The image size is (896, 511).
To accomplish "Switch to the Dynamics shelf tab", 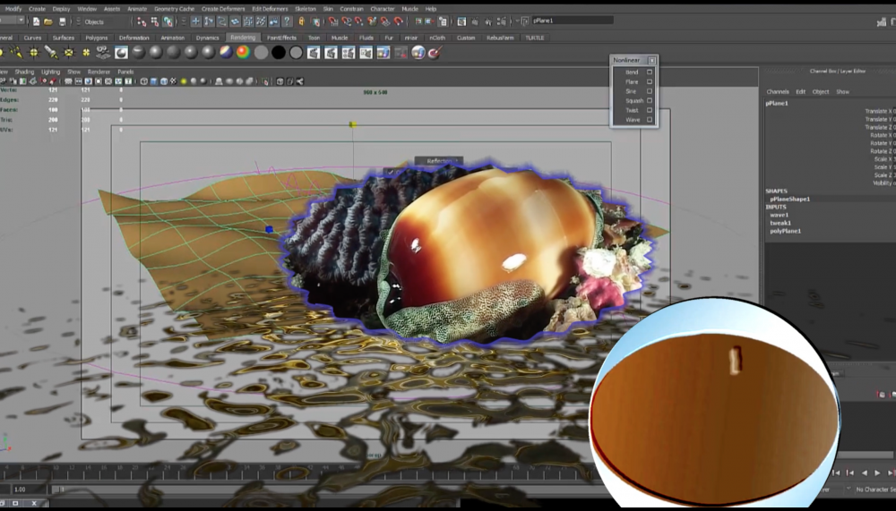I will click(207, 38).
